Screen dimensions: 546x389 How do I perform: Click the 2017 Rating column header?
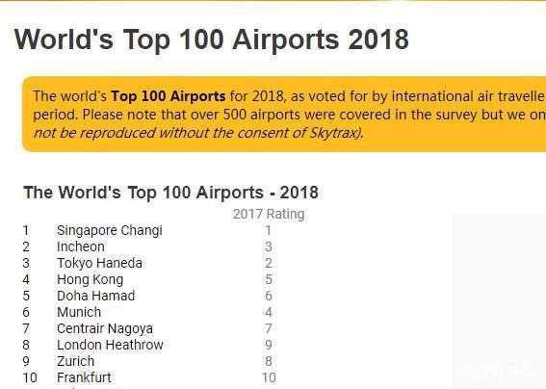tap(269, 214)
